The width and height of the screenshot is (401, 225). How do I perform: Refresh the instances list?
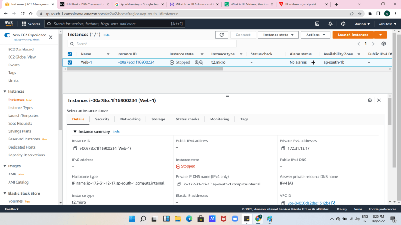point(221,35)
